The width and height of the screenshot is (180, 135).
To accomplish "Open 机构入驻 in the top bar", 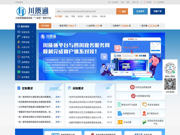I will point(135,2).
